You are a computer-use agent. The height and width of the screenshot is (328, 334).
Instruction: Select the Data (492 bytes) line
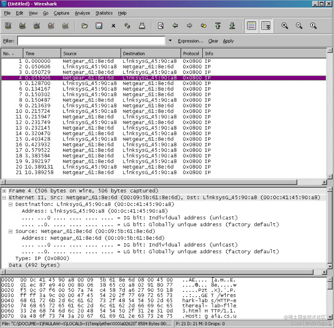coord(34,265)
